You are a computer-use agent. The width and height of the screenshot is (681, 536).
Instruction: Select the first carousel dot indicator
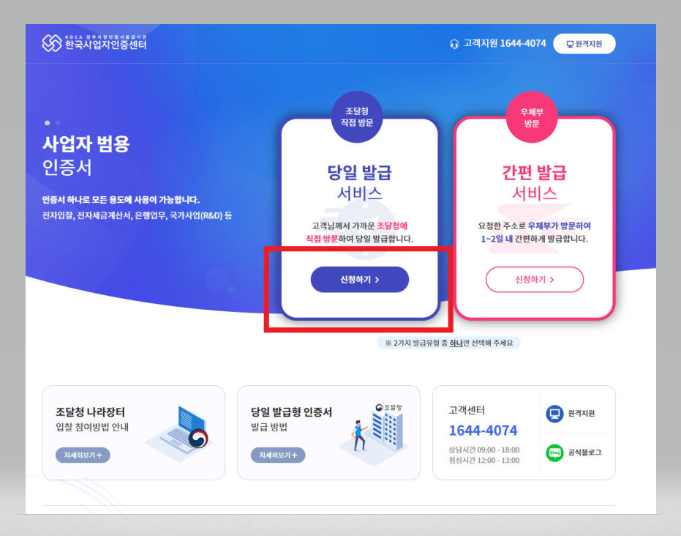[47, 123]
